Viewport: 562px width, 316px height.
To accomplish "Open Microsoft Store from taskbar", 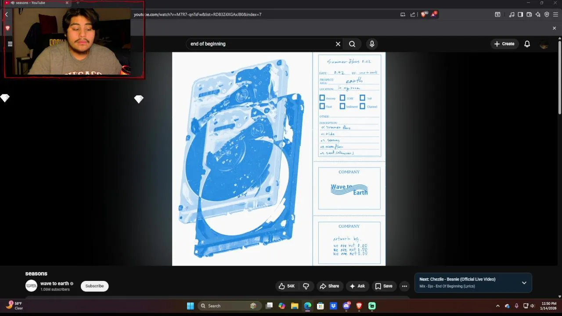I will click(321, 306).
